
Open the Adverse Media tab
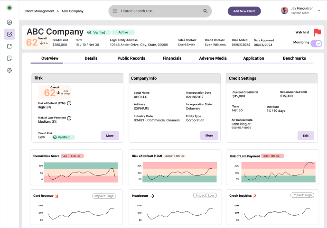pos(213,58)
